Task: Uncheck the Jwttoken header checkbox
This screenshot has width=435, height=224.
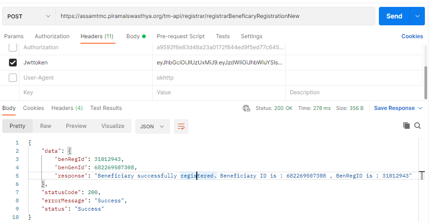Action: tap(13, 63)
